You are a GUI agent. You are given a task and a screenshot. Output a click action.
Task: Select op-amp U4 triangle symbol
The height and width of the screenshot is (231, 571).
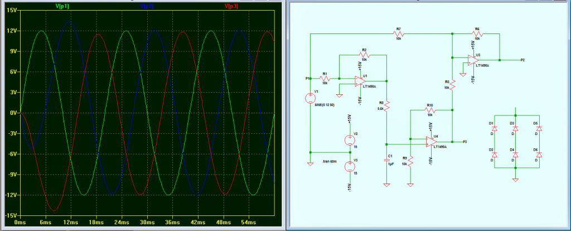point(432,141)
